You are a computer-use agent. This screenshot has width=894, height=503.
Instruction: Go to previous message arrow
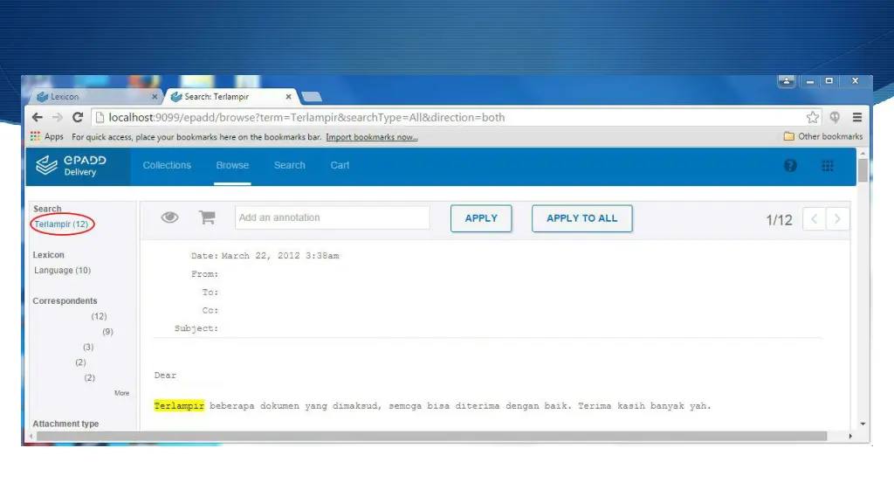tap(814, 219)
